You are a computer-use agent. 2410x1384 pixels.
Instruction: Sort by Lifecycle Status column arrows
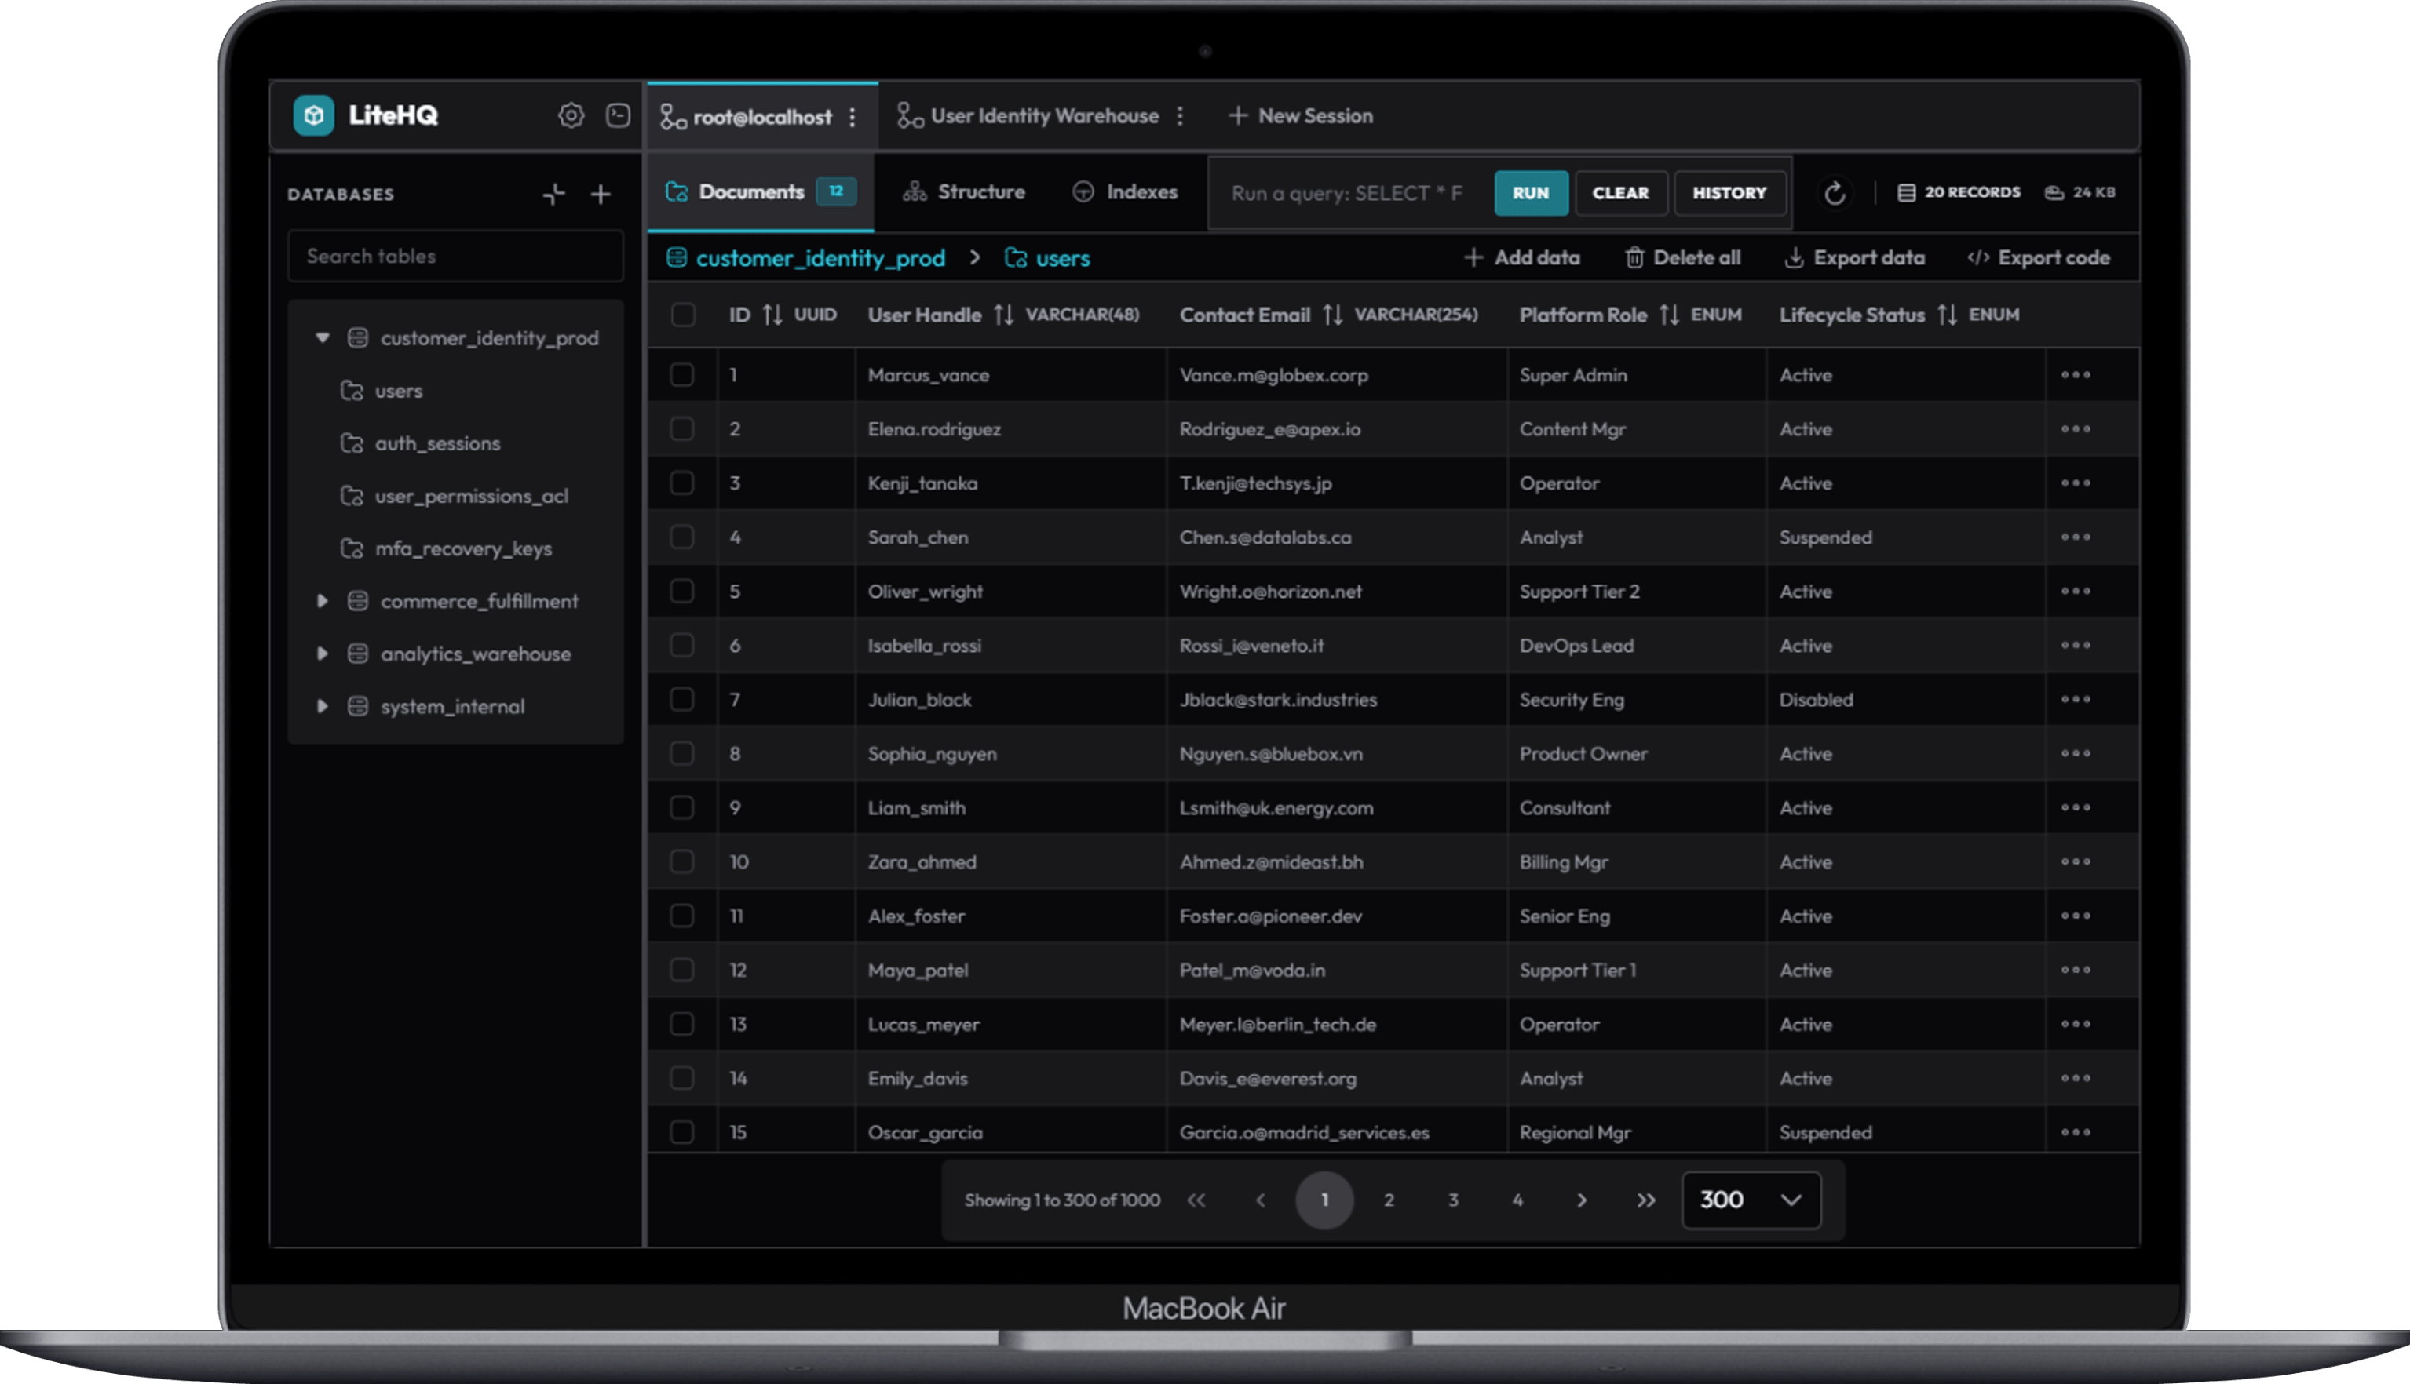tap(1947, 315)
